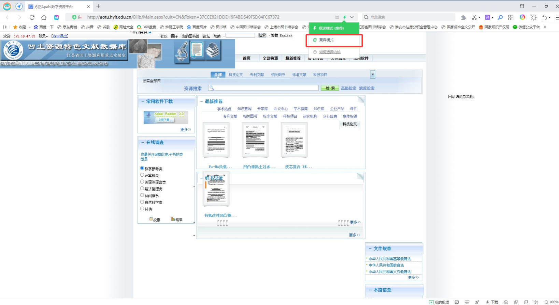The image size is (559, 305).
Task: Select the 自然科学类 radio option
Action: [x=142, y=202]
